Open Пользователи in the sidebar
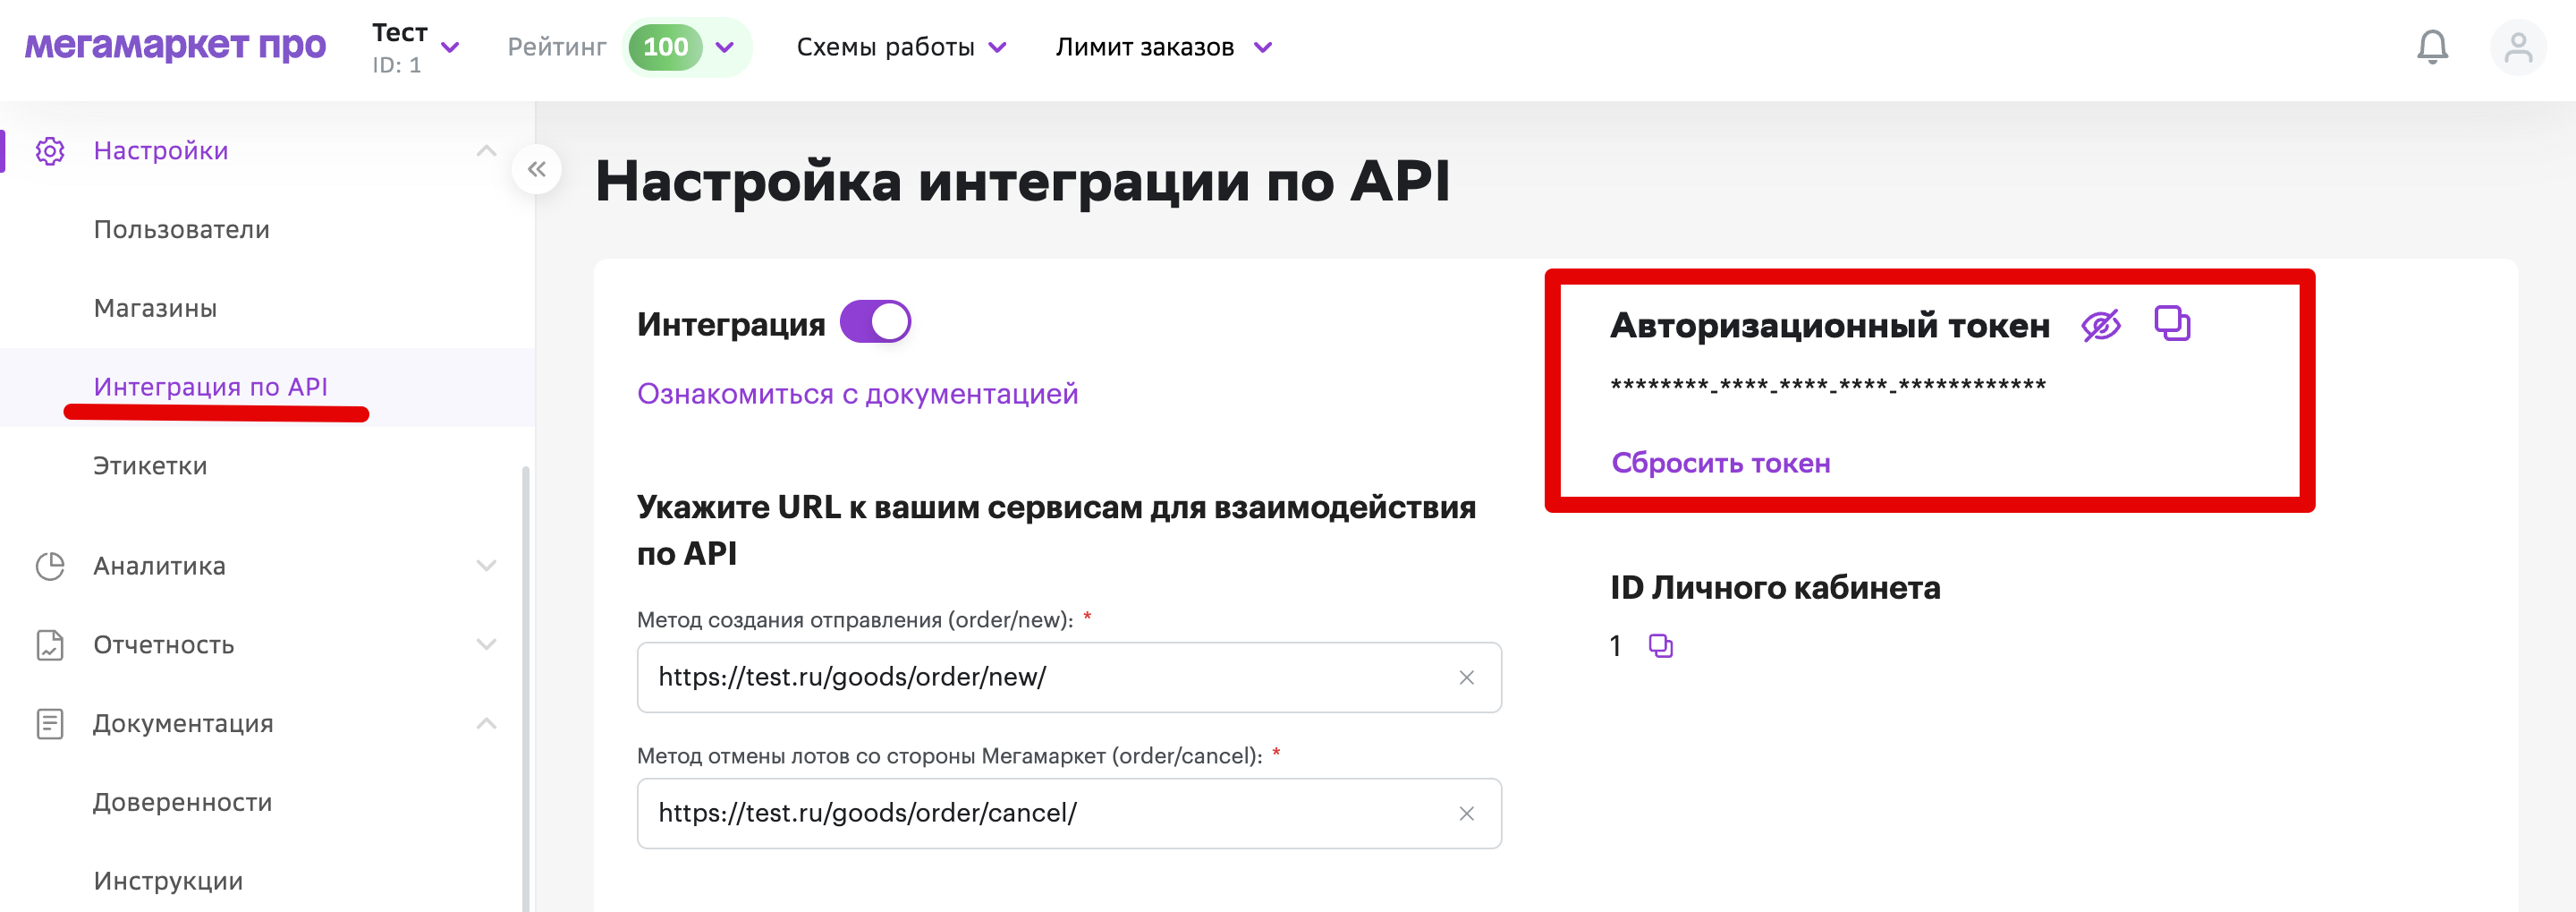Screen dimensions: 2576x912 point(181,229)
